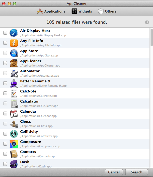
Task: Enable the Coffitivity checkbox
Action: click(x=5, y=134)
